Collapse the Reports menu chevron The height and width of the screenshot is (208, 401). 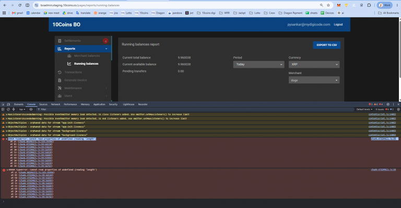107,49
